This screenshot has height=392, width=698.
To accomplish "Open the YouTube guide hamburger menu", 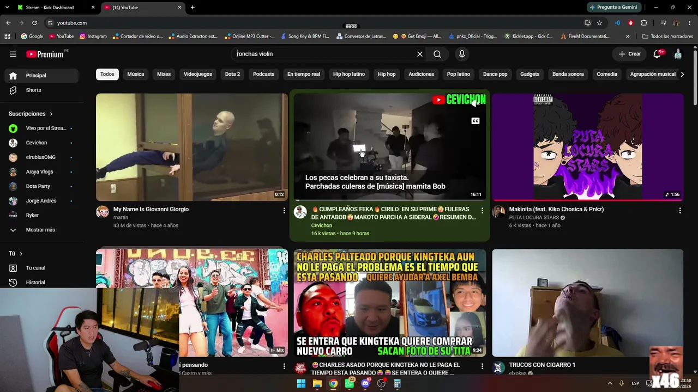I will pos(13,54).
